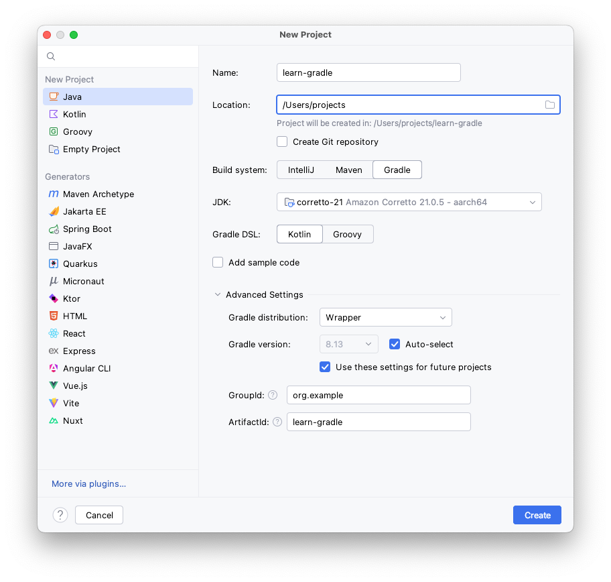This screenshot has height=582, width=611.
Task: Select HTML generator label
Action: [75, 316]
